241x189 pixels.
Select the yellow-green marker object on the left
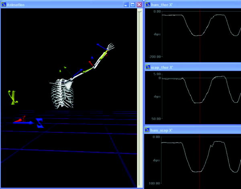pyautogui.click(x=12, y=98)
